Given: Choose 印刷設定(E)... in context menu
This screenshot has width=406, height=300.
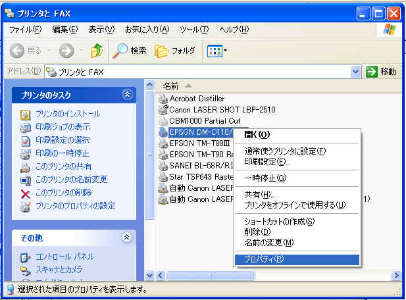Looking at the screenshot, I should coord(297,162).
